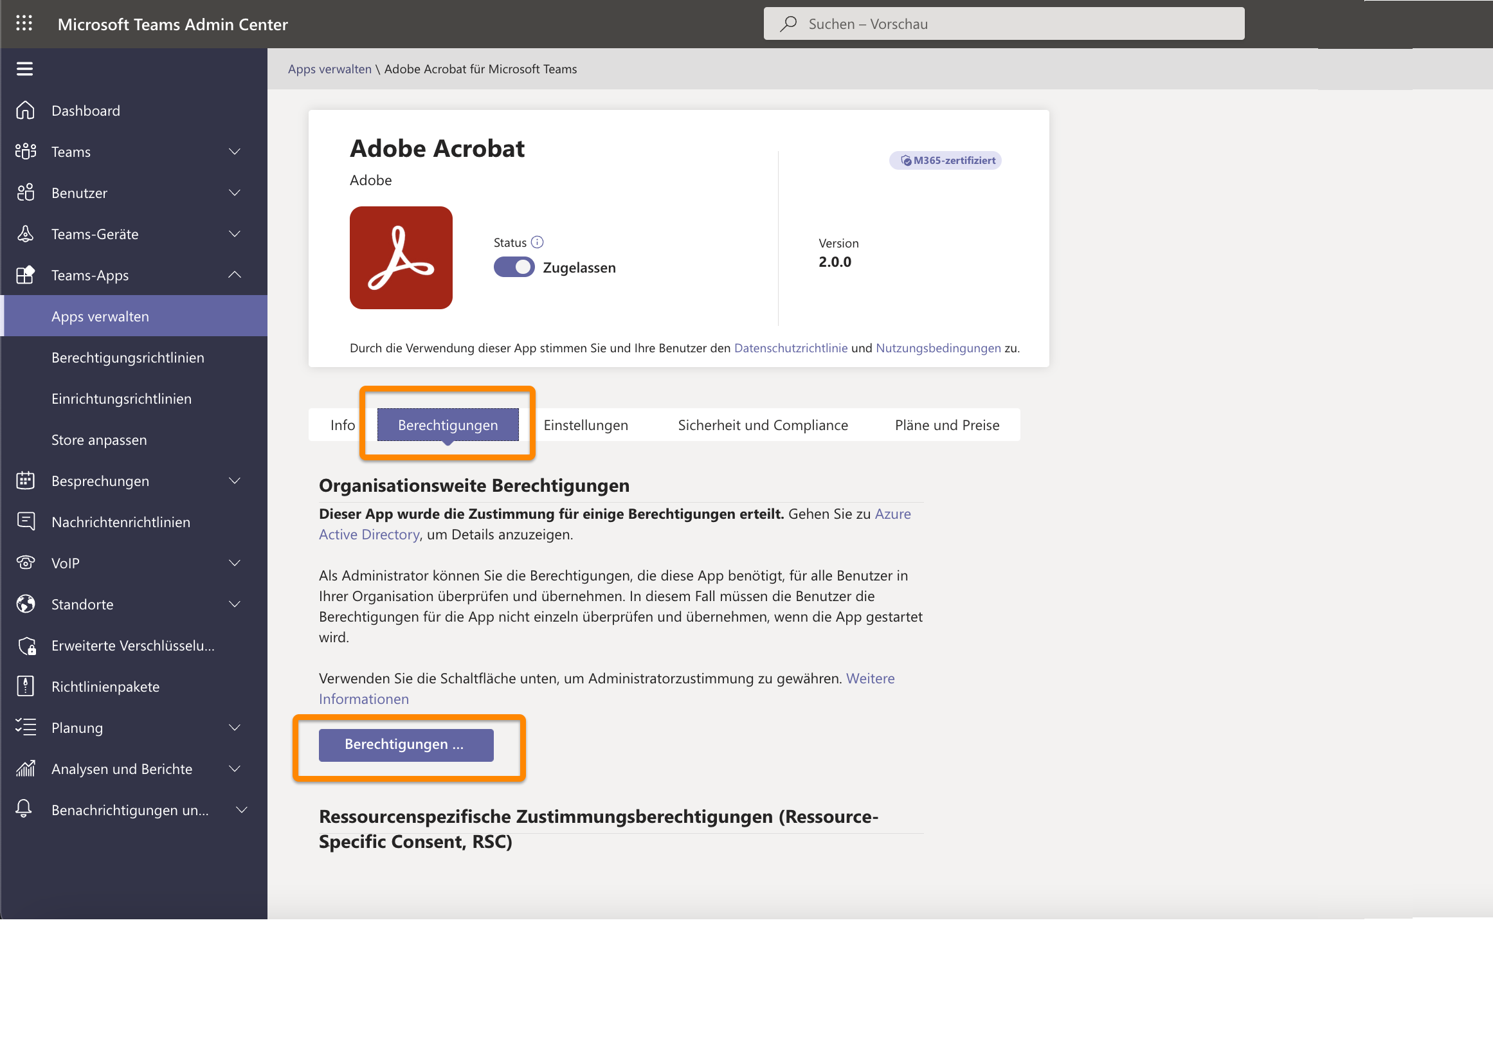Click the Benutzer users icon

click(25, 192)
